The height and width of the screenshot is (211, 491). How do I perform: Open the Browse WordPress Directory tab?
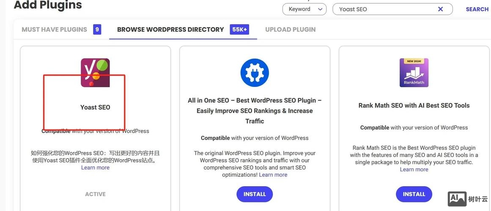point(170,30)
